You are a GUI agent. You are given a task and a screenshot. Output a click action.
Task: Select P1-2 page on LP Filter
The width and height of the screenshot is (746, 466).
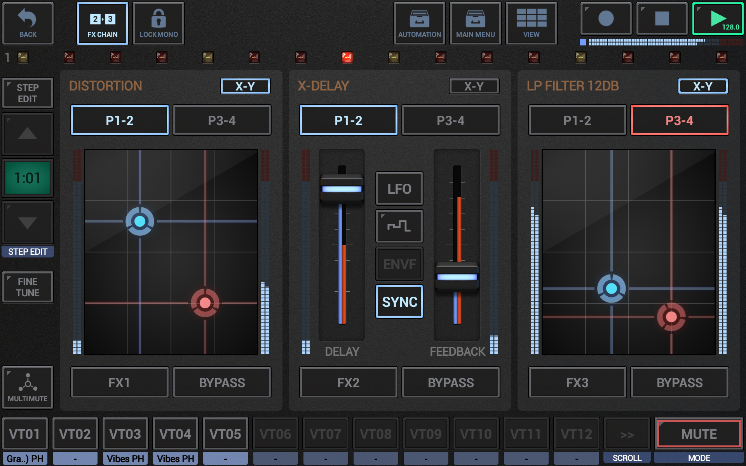click(577, 120)
